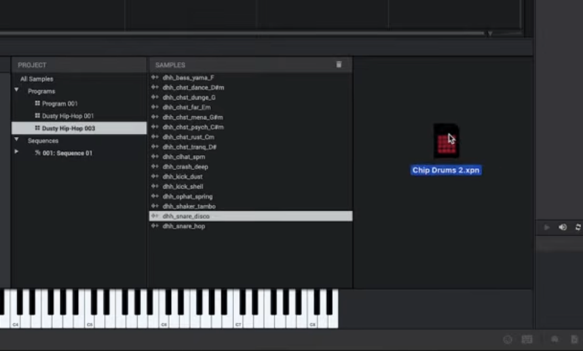Select sample dhh_bass_yama_F
Viewport: 583px width, 351px height.
coord(188,78)
